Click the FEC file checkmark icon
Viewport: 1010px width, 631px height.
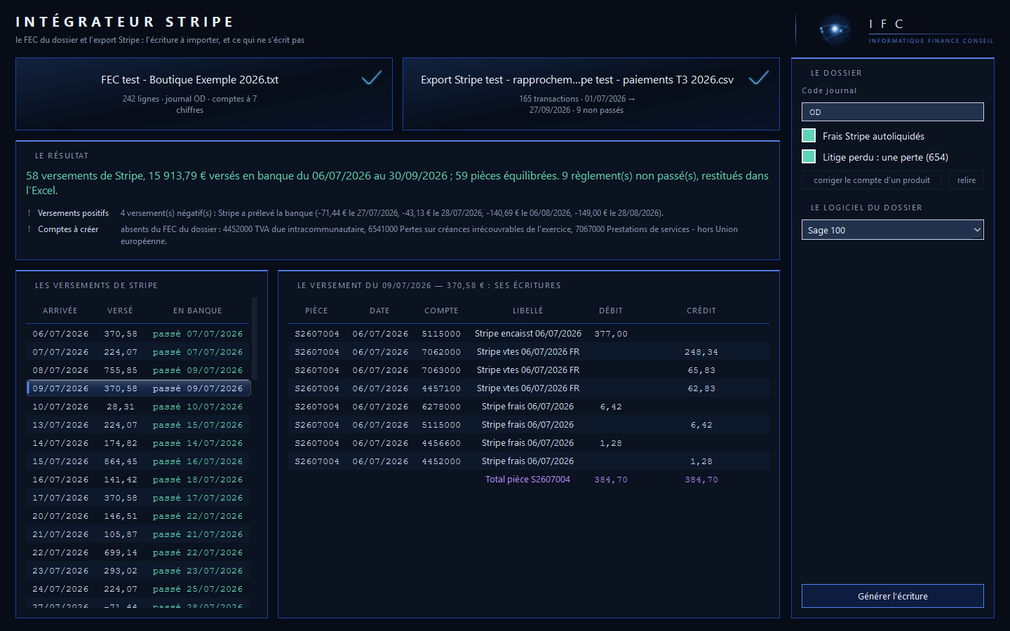click(x=372, y=78)
